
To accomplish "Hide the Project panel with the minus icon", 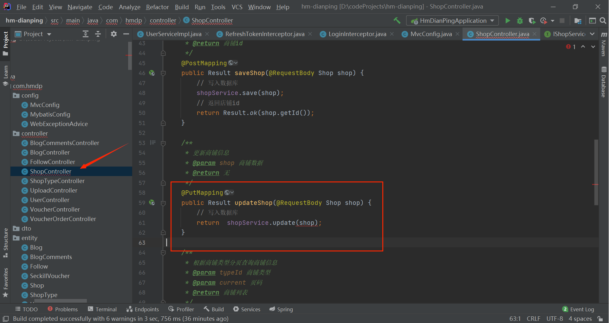I will click(x=126, y=34).
